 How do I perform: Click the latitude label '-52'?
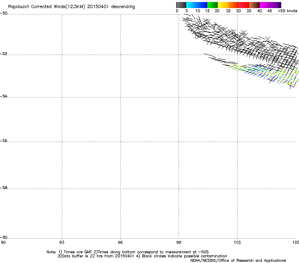(4, 54)
